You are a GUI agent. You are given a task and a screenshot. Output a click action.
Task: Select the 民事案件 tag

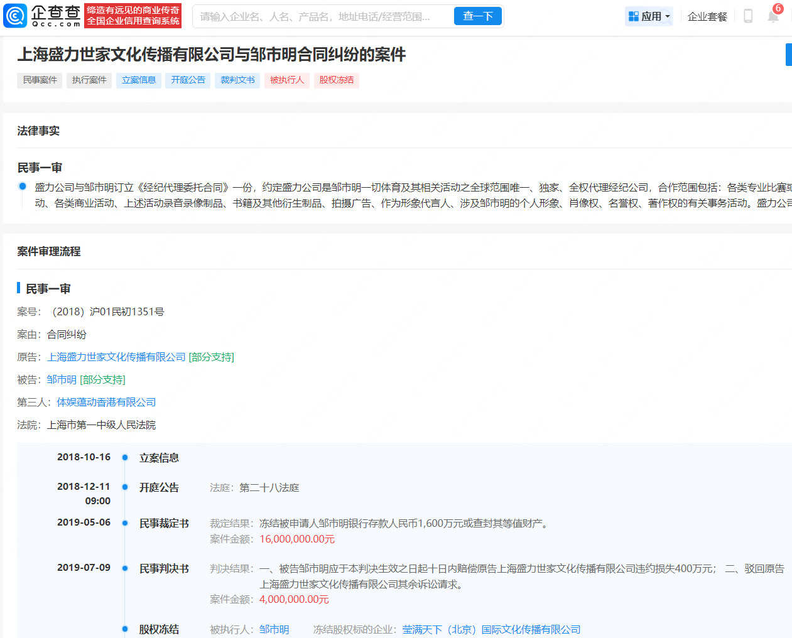click(x=40, y=80)
